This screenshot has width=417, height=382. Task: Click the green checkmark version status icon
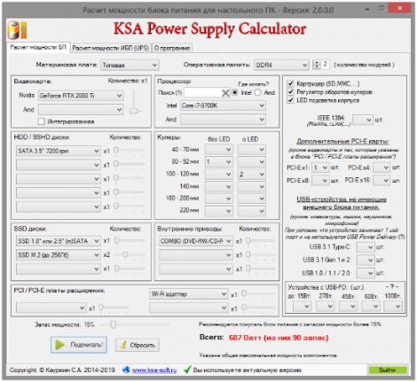tap(187, 370)
